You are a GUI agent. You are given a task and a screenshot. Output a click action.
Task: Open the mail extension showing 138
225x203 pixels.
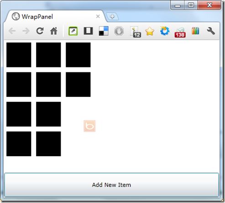180,32
